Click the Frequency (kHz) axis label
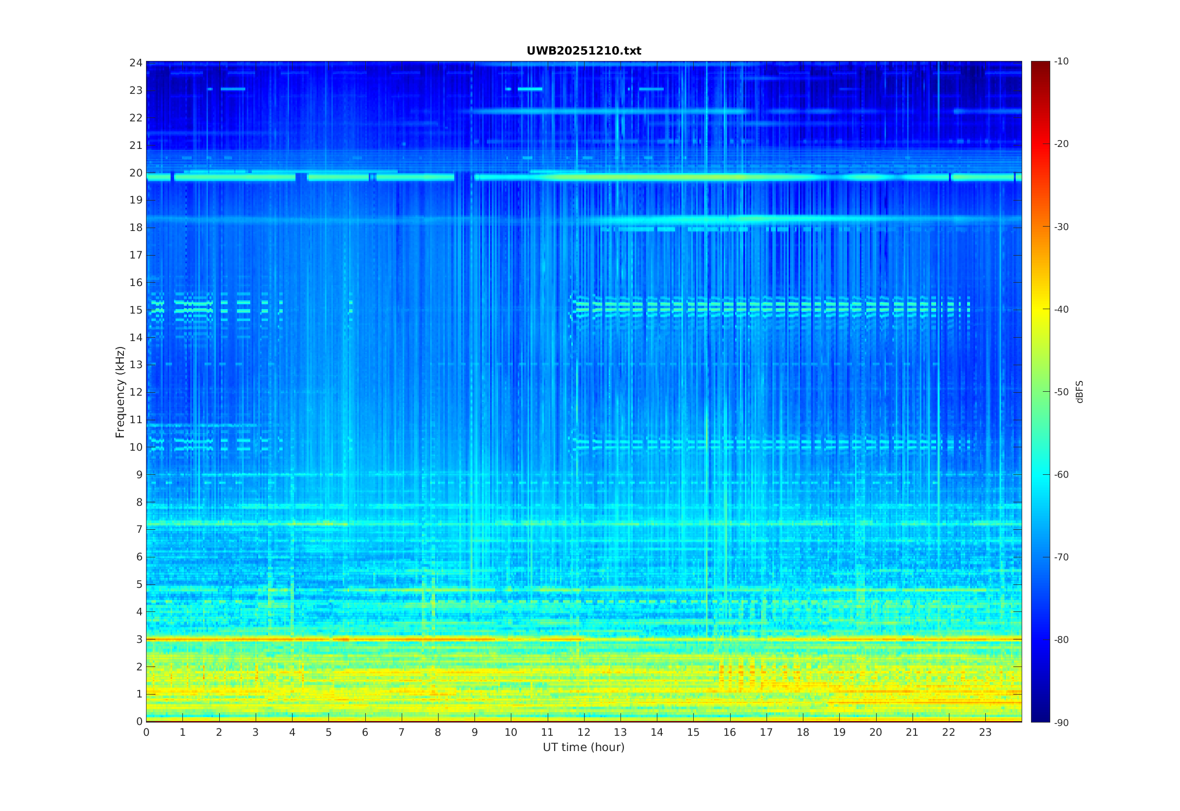The width and height of the screenshot is (1180, 811). 120,392
